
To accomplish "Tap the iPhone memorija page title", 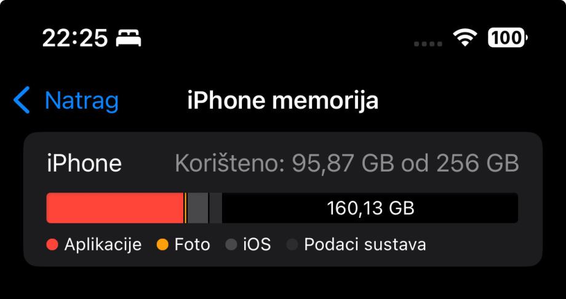I will (x=282, y=100).
